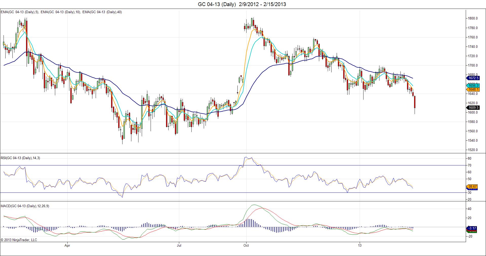Click the 1520.0 price axis label
Viewport: 486px width, 256px height.
(x=473, y=150)
